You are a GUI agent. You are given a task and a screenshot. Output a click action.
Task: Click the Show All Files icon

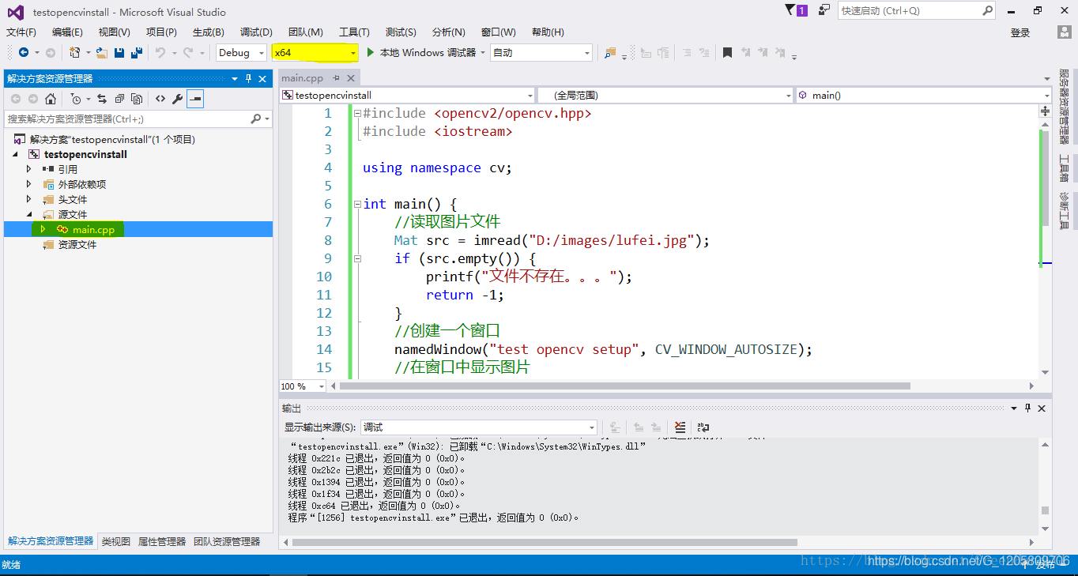coord(137,99)
